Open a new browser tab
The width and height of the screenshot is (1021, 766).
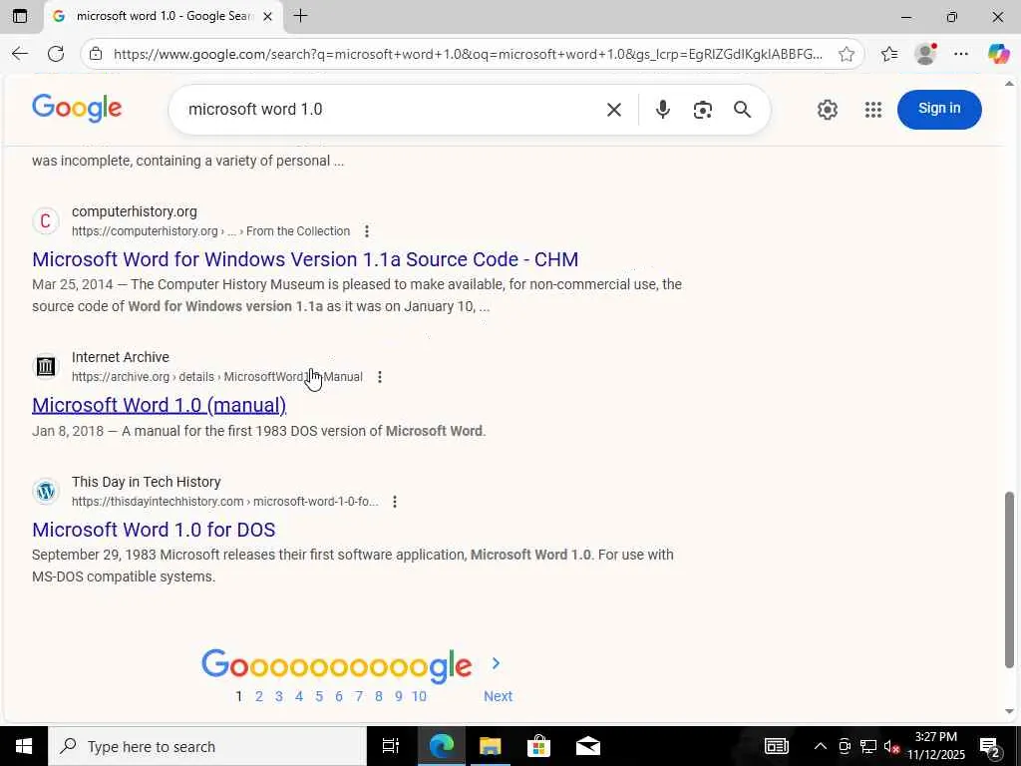click(x=300, y=16)
